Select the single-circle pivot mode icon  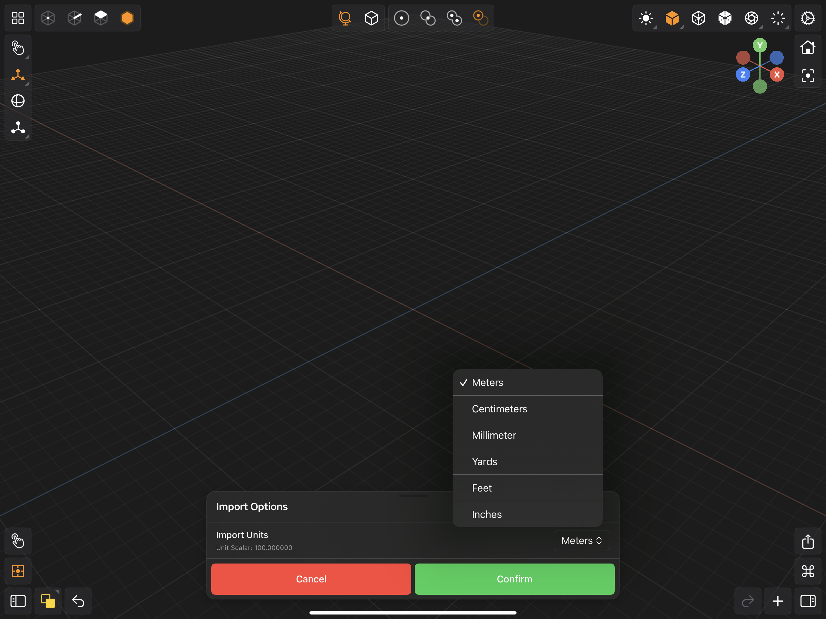coord(401,18)
